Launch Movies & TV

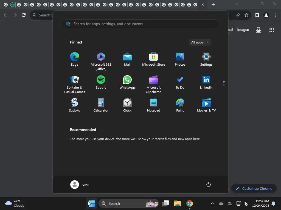click(206, 105)
